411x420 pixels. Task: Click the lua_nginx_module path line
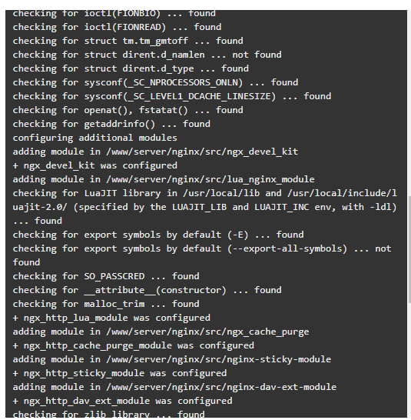[x=164, y=179]
